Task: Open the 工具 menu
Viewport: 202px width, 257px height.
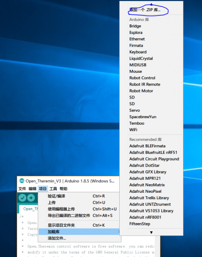Action: pos(53,189)
